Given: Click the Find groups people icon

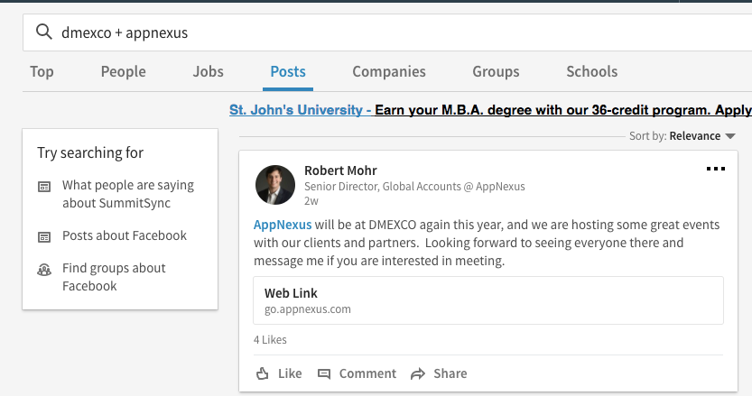Looking at the screenshot, I should point(44,269).
